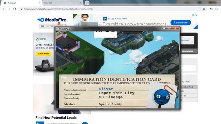Close the LinkedIn banner ad
This screenshot has height=124, width=221.
(196, 15)
